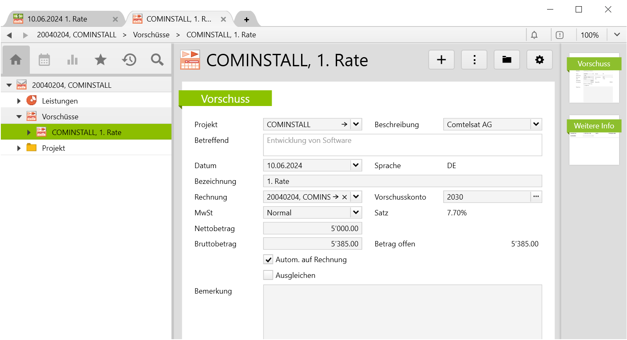Open the Beschreibung dropdown
This screenshot has height=340, width=627.
[x=536, y=124]
